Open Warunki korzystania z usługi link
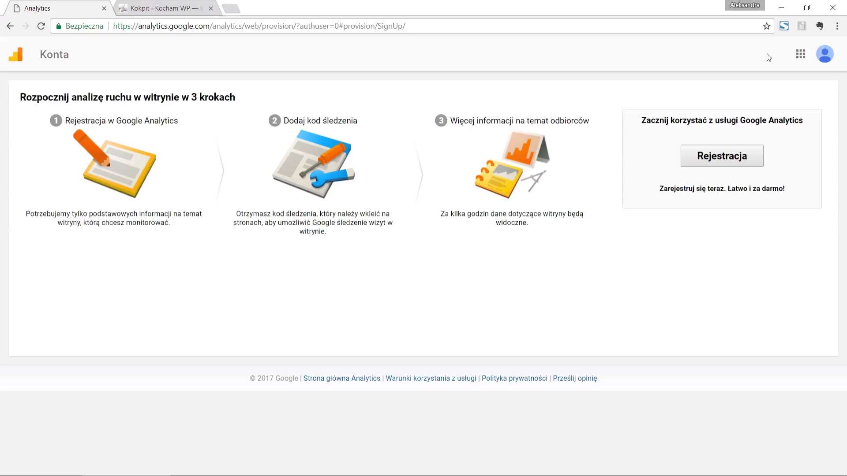 coord(431,378)
